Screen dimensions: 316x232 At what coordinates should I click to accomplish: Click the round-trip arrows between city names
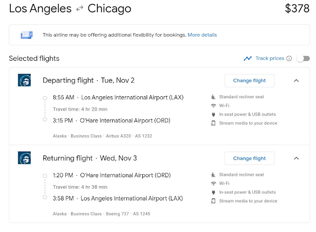coord(79,8)
